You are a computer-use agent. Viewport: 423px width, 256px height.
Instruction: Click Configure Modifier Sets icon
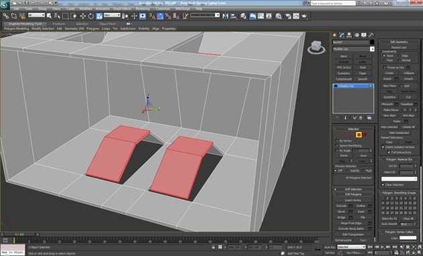pos(369,118)
